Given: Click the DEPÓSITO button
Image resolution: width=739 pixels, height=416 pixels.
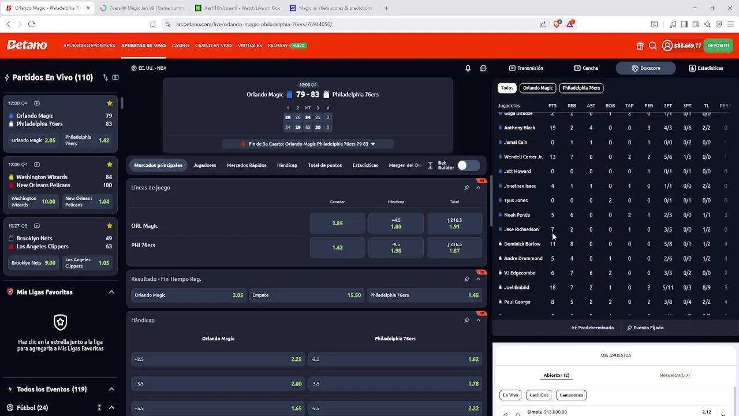Looking at the screenshot, I should tap(718, 46).
